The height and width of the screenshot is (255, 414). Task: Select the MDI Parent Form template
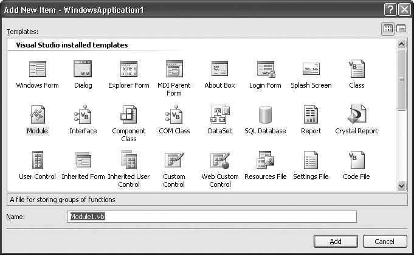tap(174, 69)
